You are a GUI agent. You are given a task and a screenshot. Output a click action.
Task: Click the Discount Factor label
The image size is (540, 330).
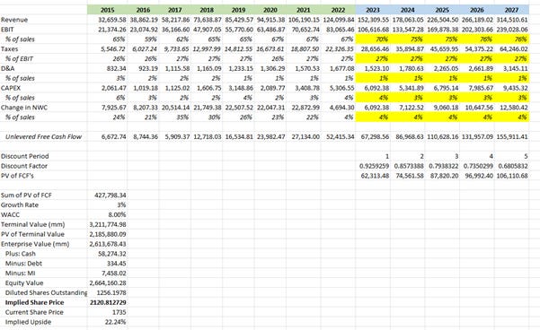(x=24, y=166)
